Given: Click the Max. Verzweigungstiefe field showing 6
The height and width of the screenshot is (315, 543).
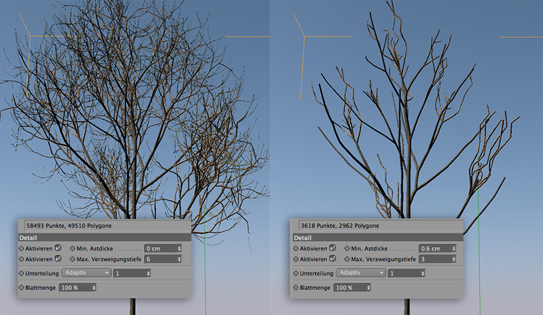Looking at the screenshot, I should click(163, 259).
